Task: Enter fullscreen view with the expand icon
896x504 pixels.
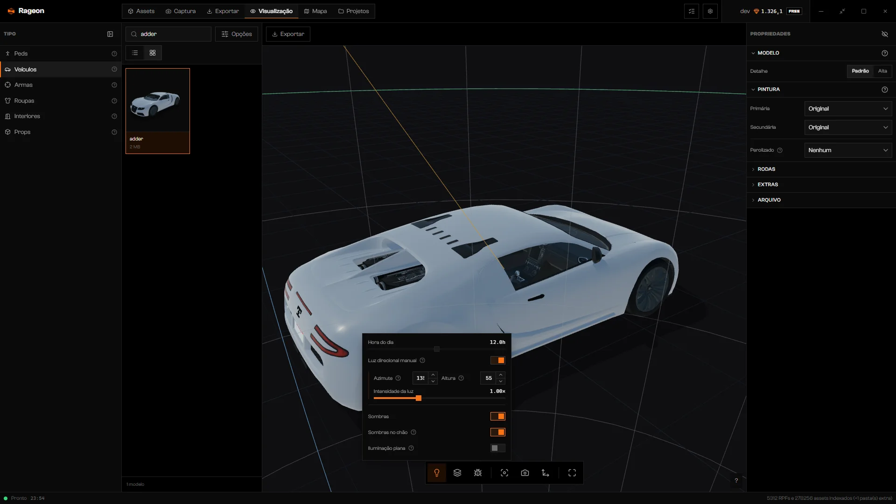Action: pyautogui.click(x=572, y=473)
